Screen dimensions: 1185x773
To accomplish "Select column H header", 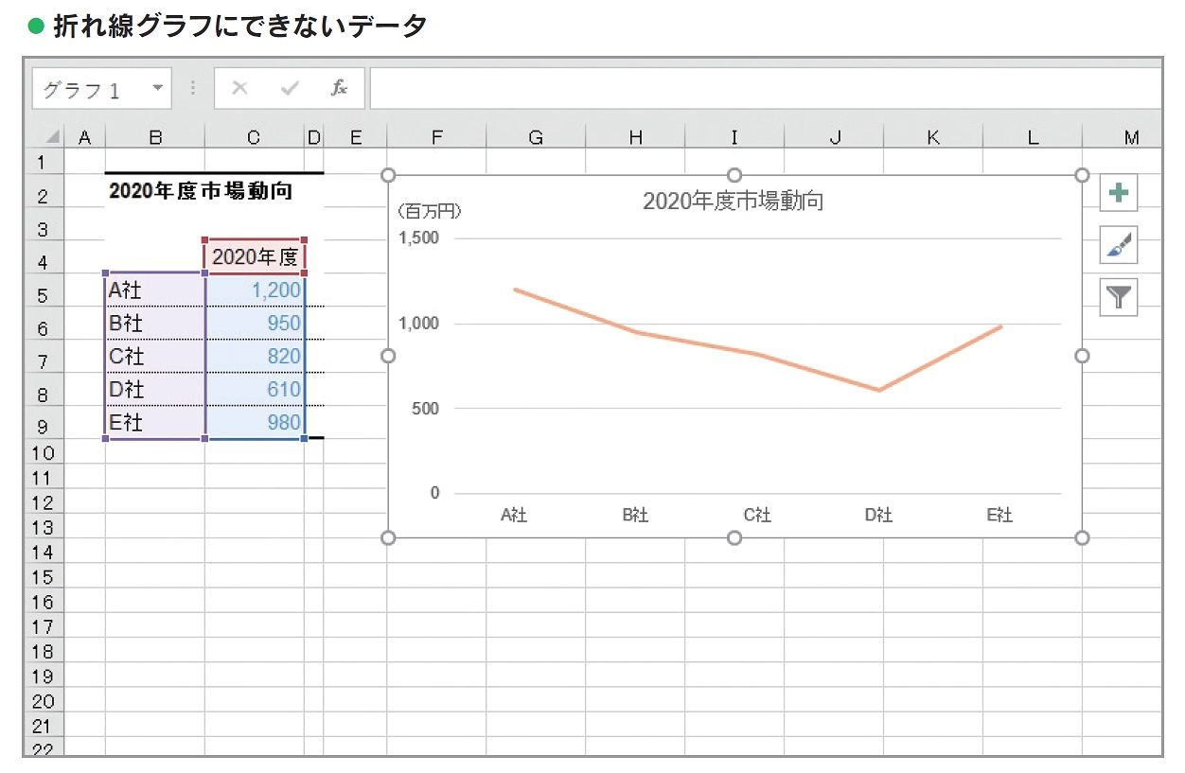I will click(635, 138).
